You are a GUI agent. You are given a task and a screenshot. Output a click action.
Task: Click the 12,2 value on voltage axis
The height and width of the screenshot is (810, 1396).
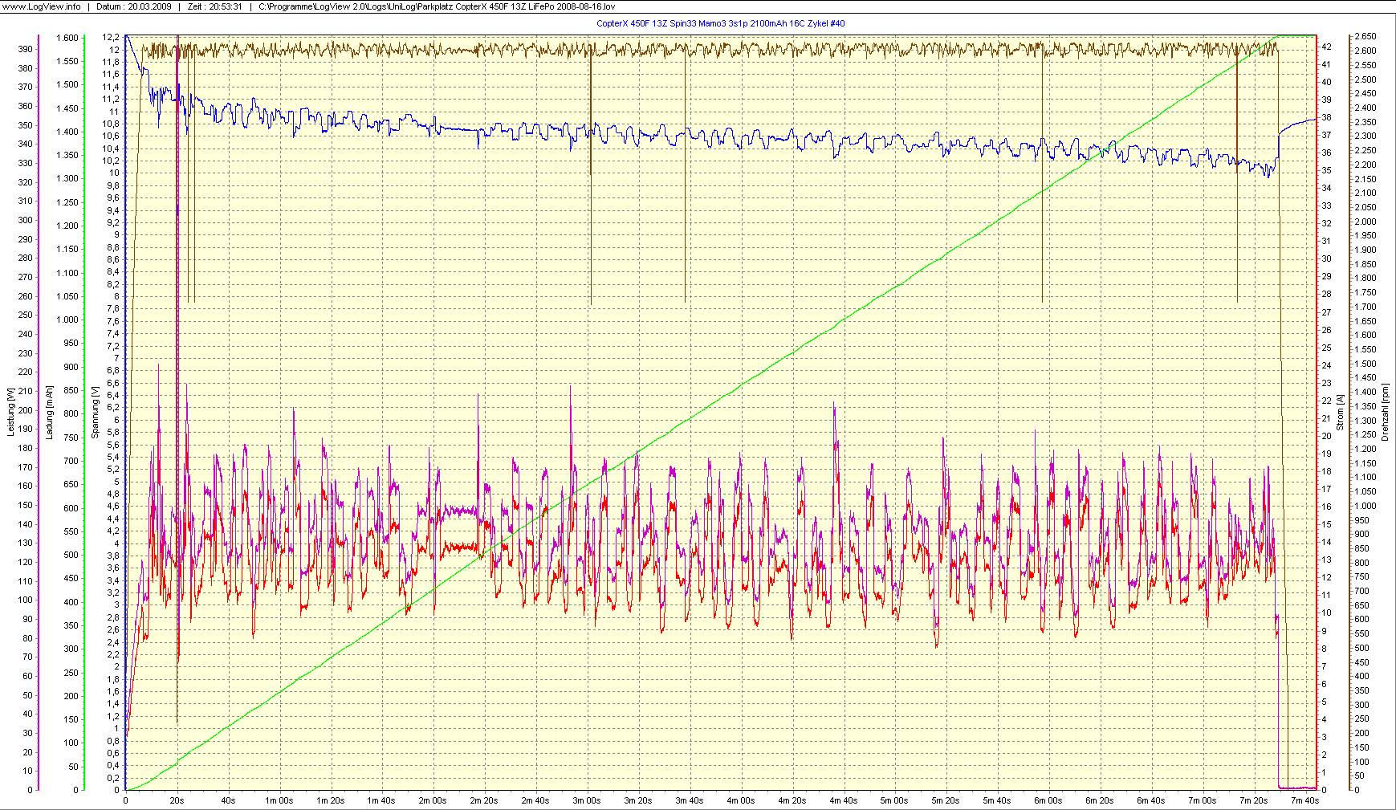pos(111,37)
